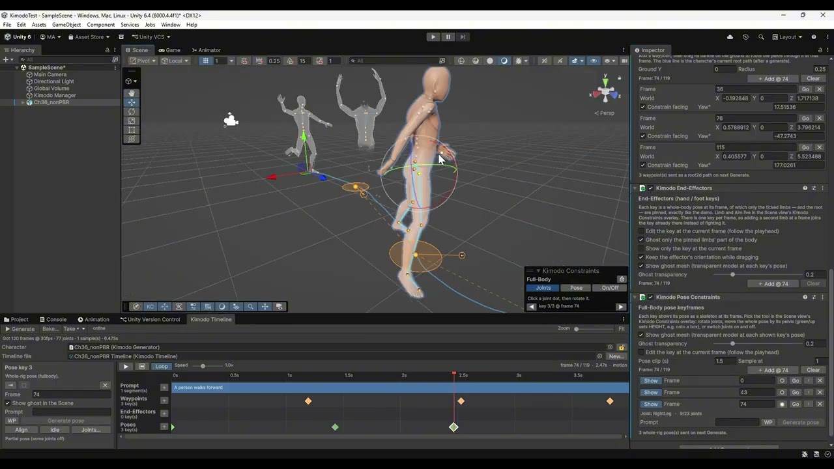Select the Transform tool in the Scene toolbar
The width and height of the screenshot is (834, 469).
pos(132,139)
